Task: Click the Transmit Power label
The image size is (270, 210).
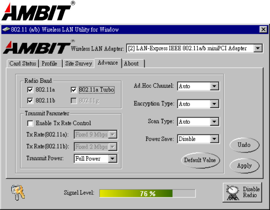Action: point(45,158)
